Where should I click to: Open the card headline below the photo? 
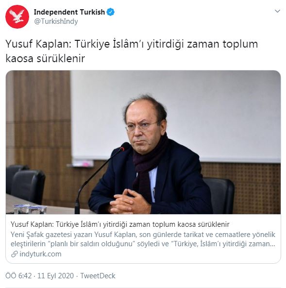click(x=120, y=224)
